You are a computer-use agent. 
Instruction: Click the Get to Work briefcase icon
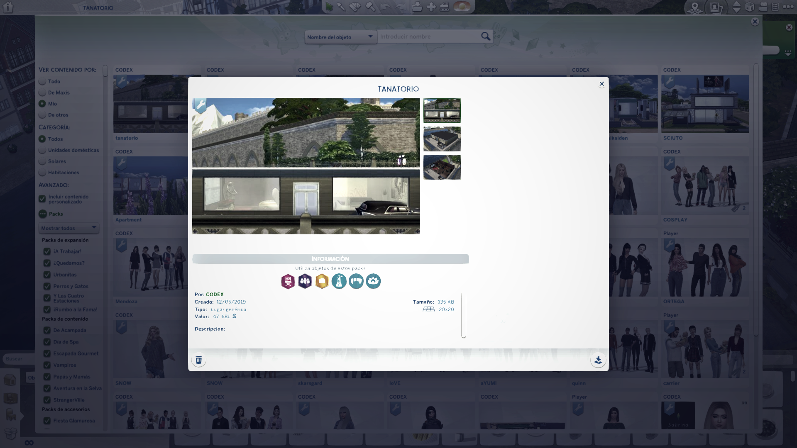pos(322,282)
